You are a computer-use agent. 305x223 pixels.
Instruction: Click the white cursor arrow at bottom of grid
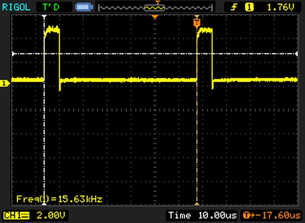click(46, 202)
